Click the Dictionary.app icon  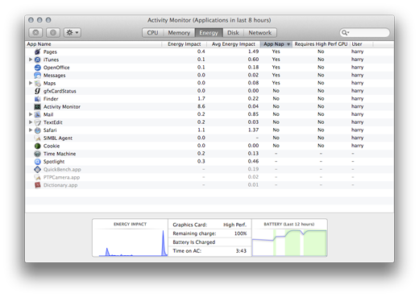click(x=38, y=185)
